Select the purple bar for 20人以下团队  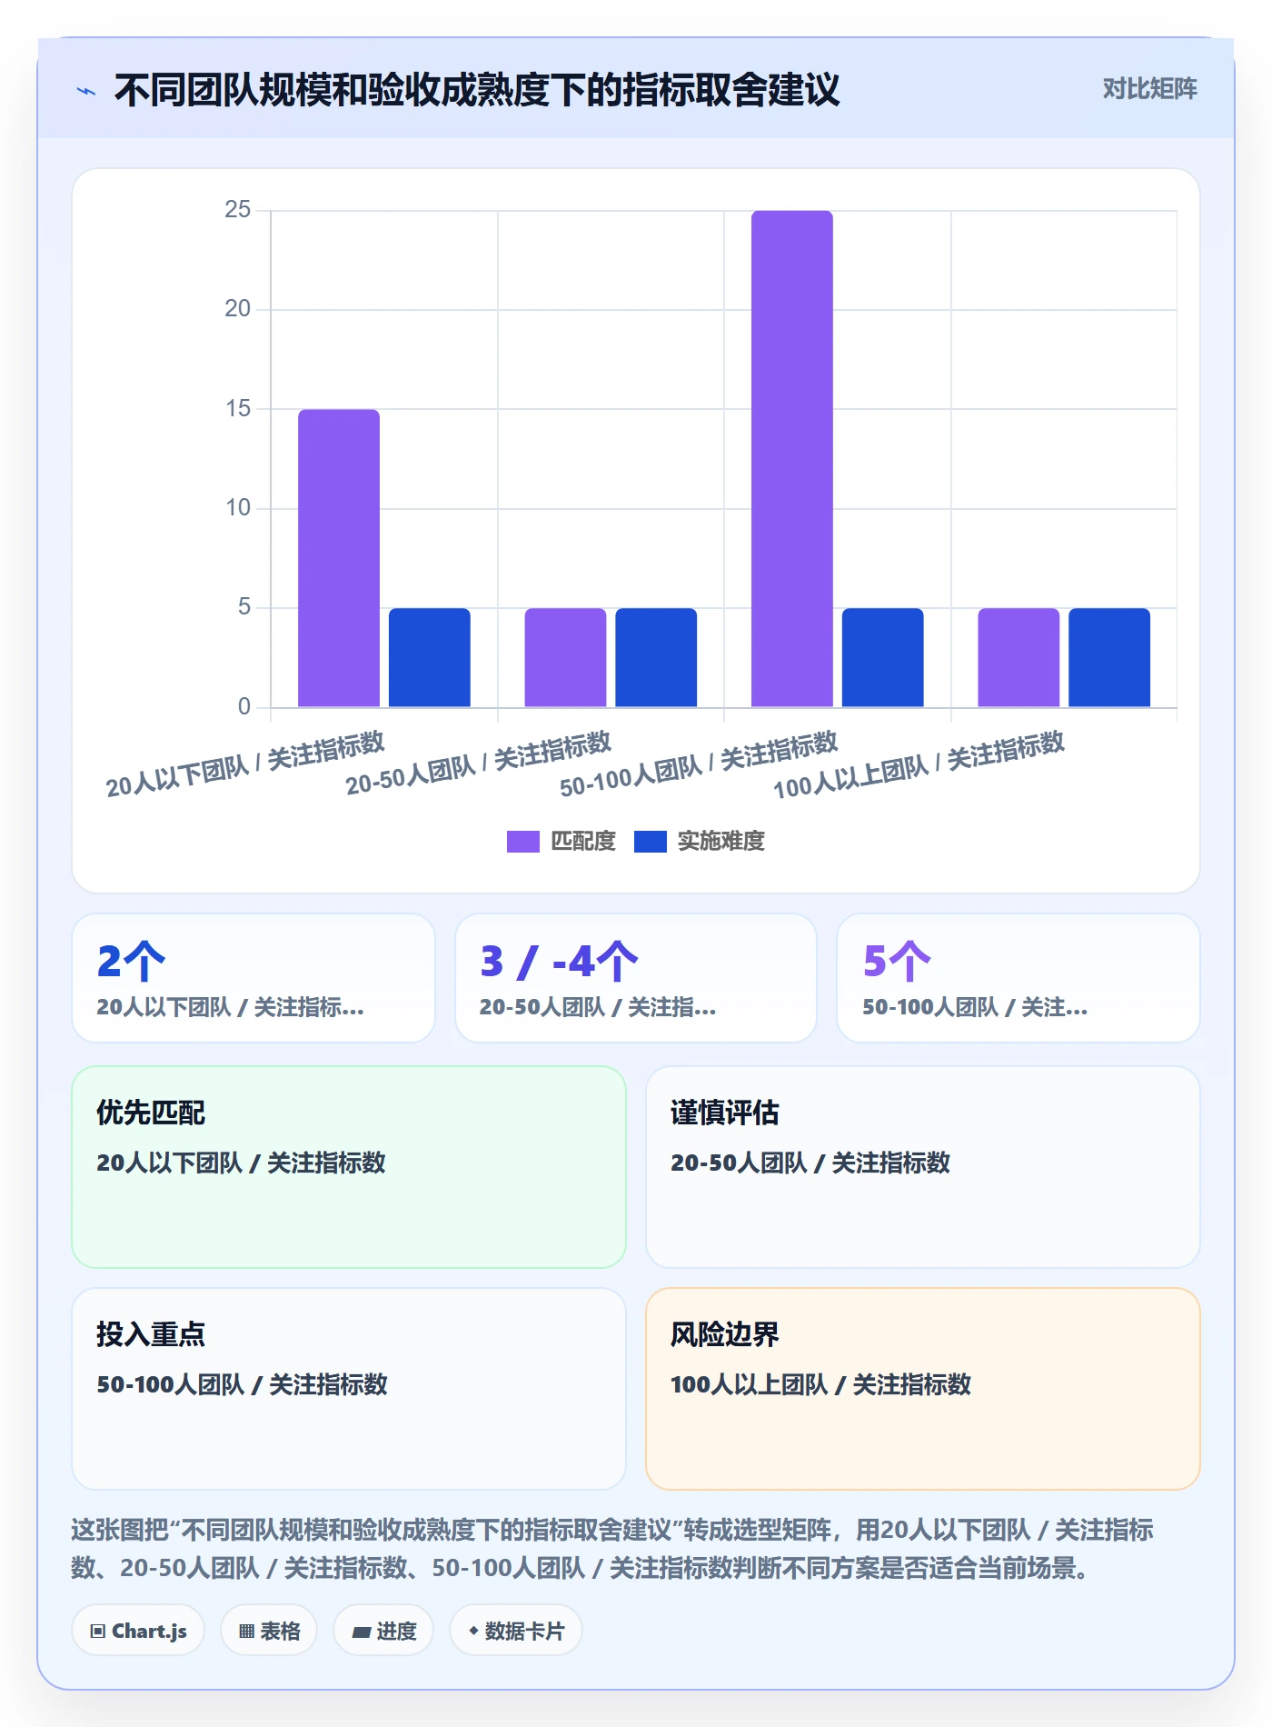(339, 558)
